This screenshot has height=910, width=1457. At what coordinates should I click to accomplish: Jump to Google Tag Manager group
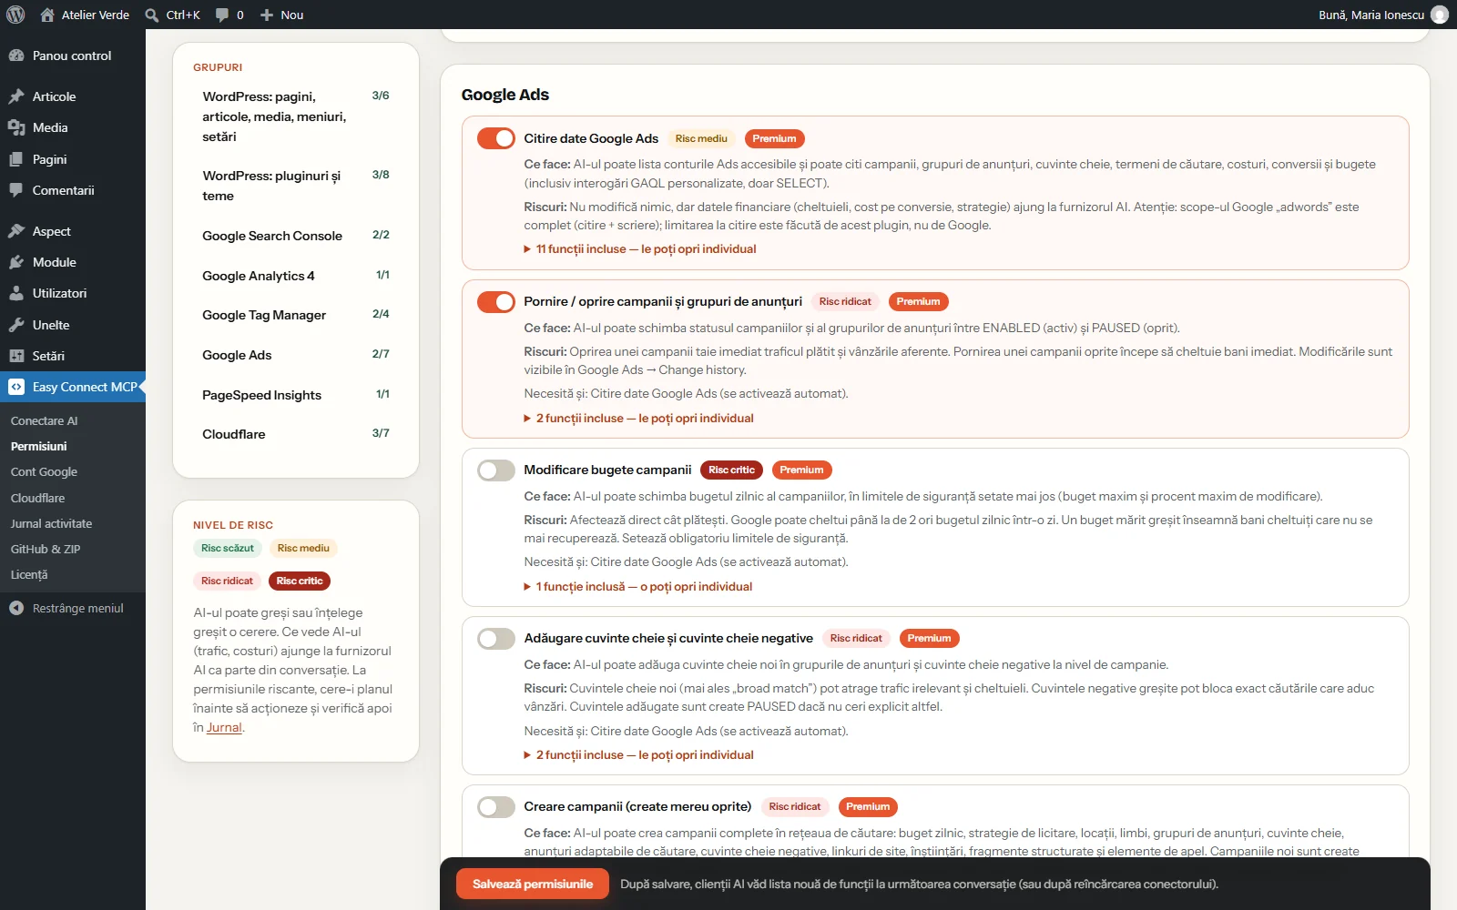pyautogui.click(x=296, y=315)
